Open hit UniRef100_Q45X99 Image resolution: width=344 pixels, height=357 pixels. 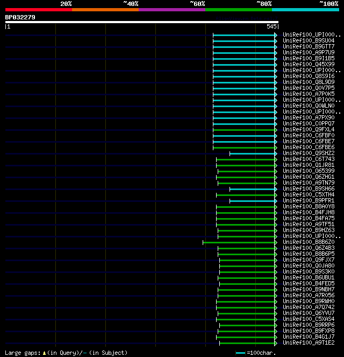(309, 65)
